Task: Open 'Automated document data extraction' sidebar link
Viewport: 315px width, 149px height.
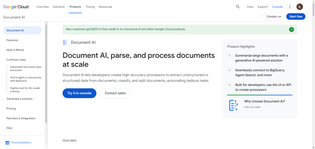Action: (x=26, y=69)
